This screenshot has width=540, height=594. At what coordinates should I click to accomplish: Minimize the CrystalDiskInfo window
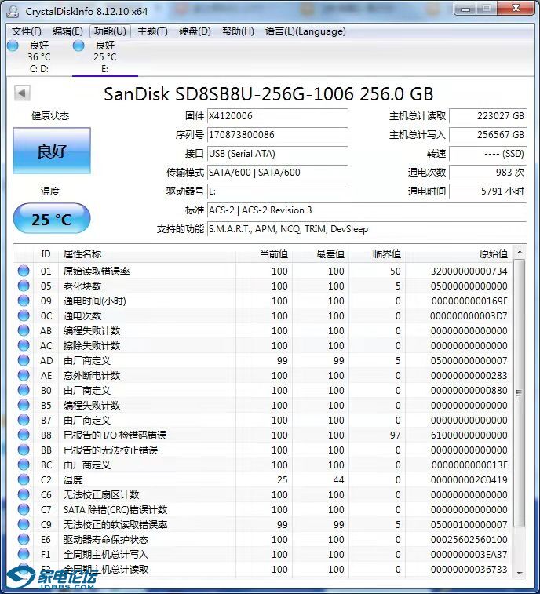[x=465, y=9]
